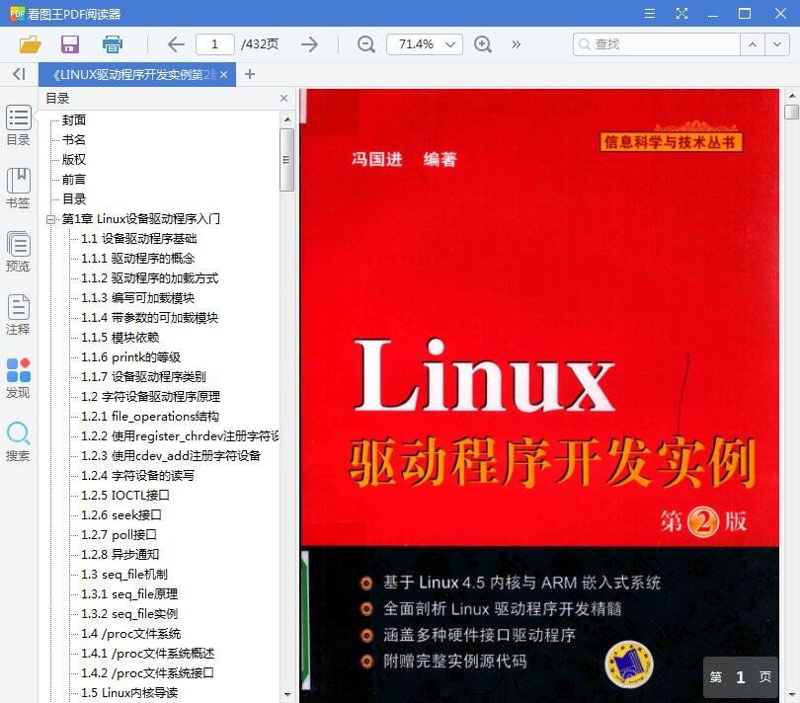Jump to 封面 in the outline
This screenshot has height=703, width=800.
[74, 119]
